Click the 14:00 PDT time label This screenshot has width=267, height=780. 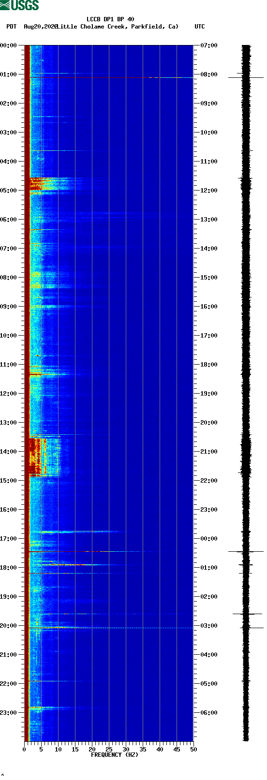pos(9,452)
